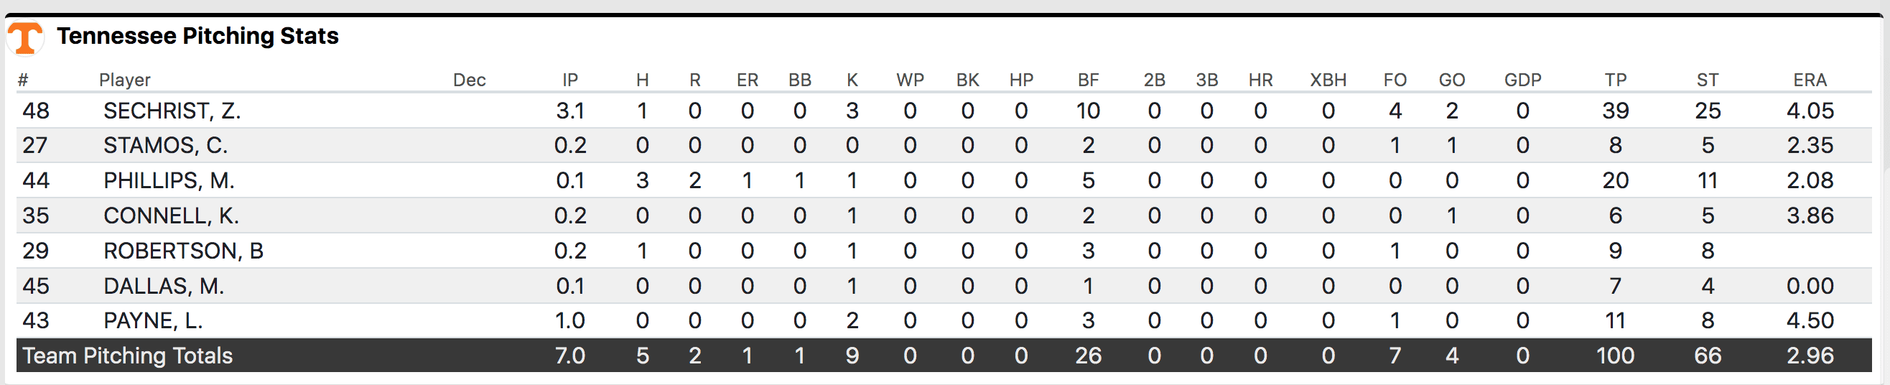This screenshot has width=1890, height=385.
Task: Click team total ERA value 2.96
Action: [x=1810, y=356]
